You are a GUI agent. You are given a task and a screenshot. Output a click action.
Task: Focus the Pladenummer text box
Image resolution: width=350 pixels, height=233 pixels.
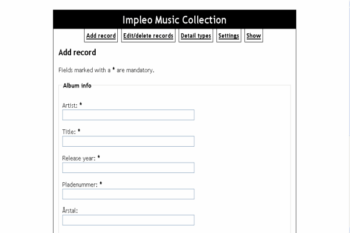128,194
